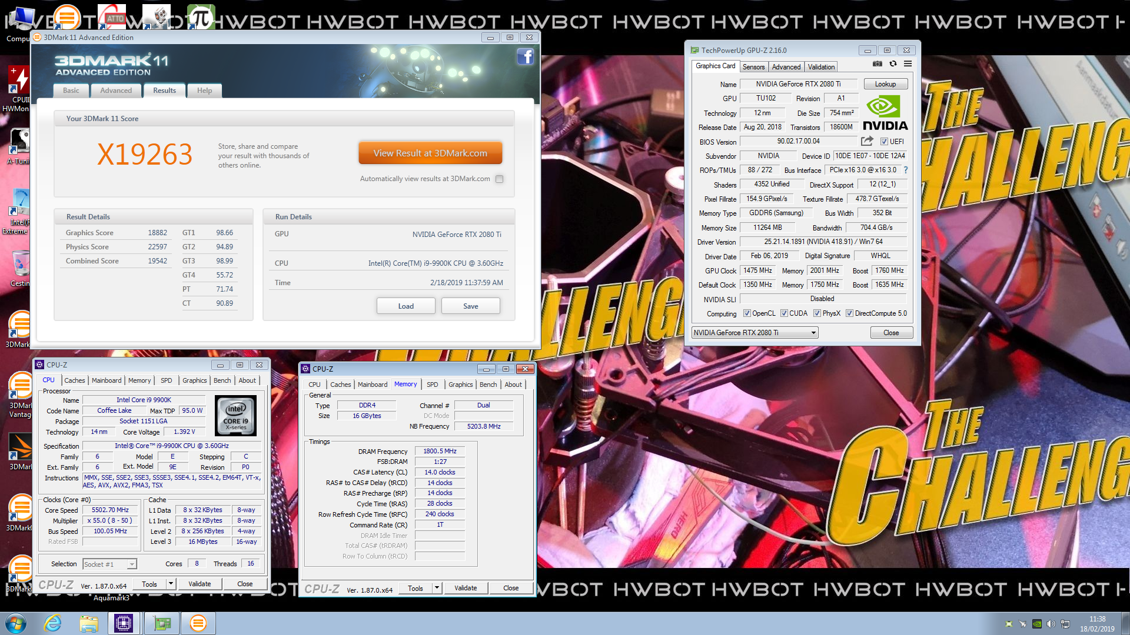Click the X19263 score text
Viewport: 1130px width, 635px height.
(145, 155)
